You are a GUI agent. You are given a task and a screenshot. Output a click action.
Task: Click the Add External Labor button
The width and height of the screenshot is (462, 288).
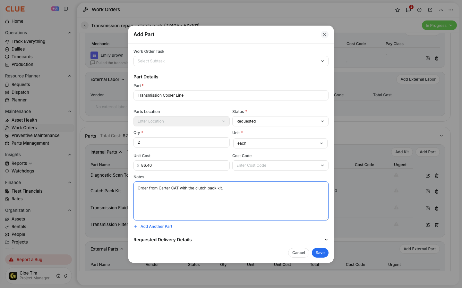pos(418,79)
